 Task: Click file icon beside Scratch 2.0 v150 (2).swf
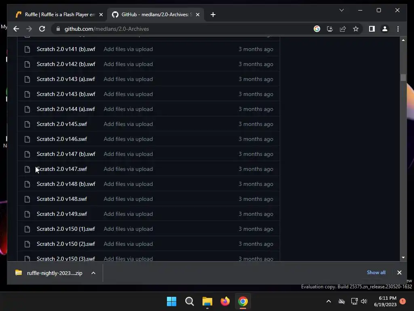click(27, 244)
